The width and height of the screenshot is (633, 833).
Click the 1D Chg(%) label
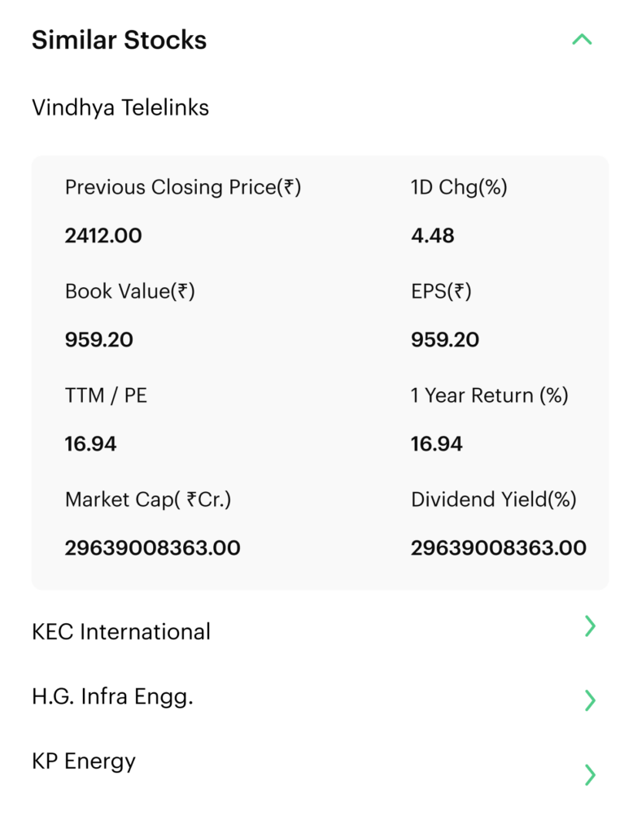459,187
